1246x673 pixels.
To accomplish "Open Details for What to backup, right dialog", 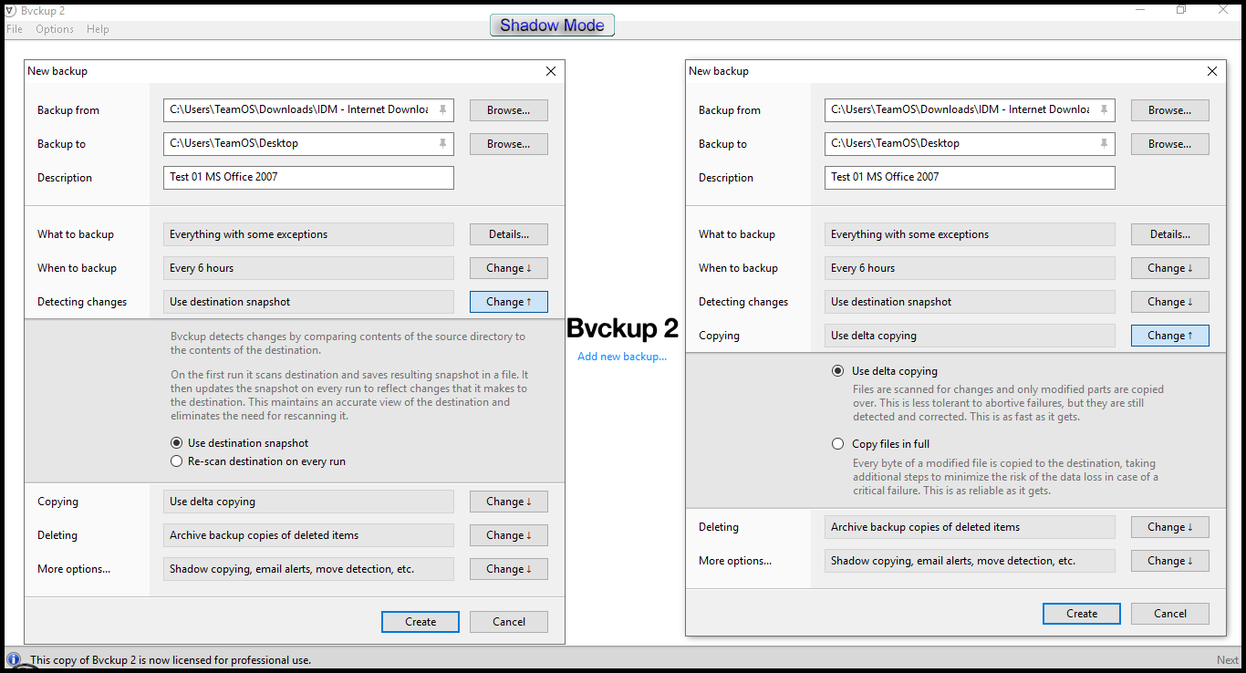I will pos(1170,234).
